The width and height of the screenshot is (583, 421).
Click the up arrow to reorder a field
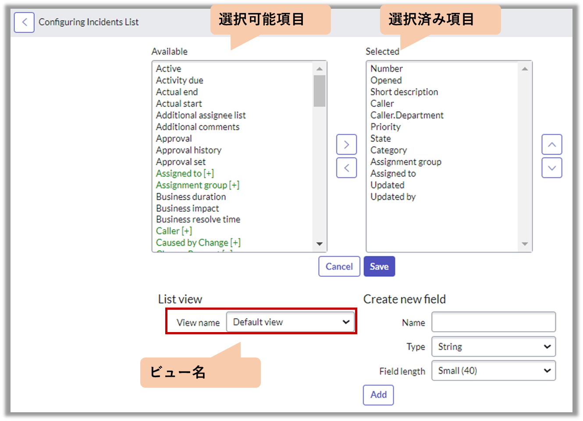(x=551, y=144)
